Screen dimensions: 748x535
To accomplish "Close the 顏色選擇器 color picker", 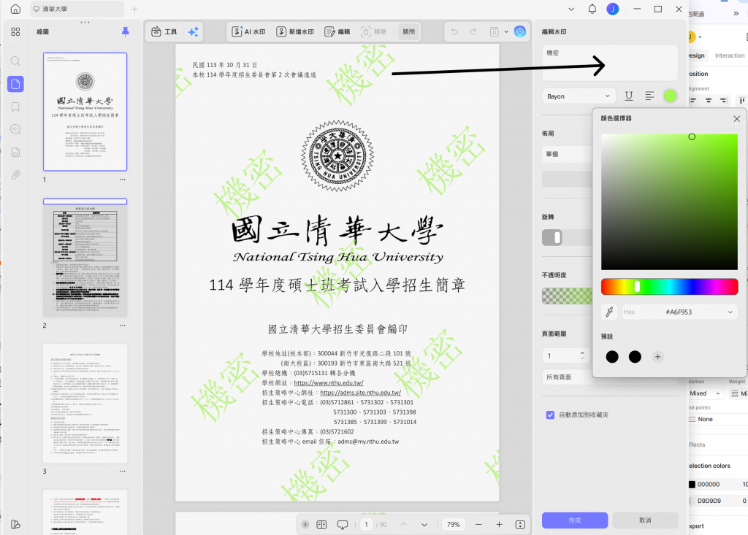I will pos(736,118).
